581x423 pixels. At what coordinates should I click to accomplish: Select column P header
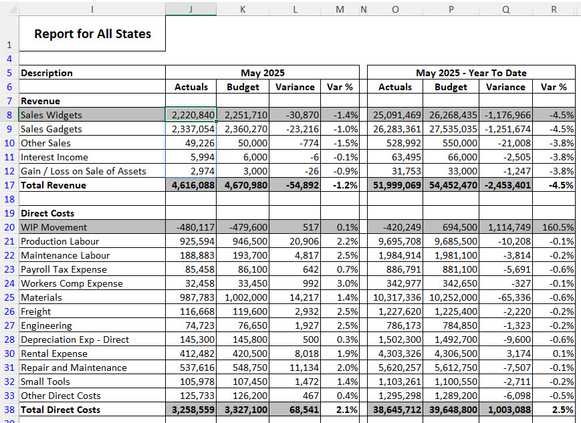click(x=451, y=9)
